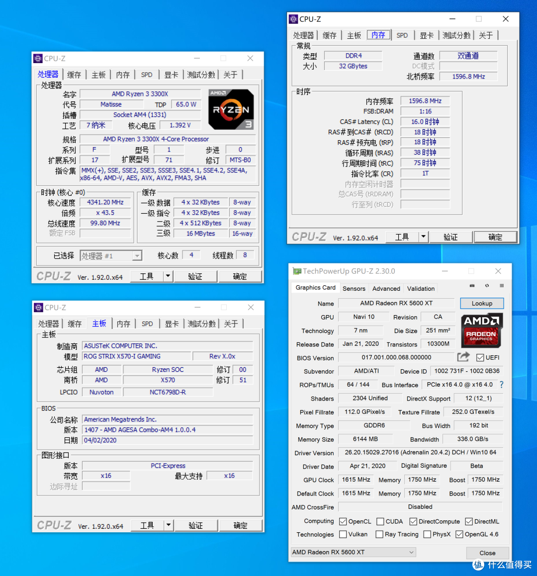
Task: Click the Bus Interface question mark icon
Action: pos(502,385)
